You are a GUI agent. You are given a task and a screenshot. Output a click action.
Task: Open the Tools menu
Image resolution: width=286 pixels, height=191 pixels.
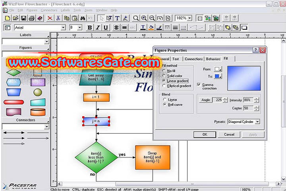point(77,10)
